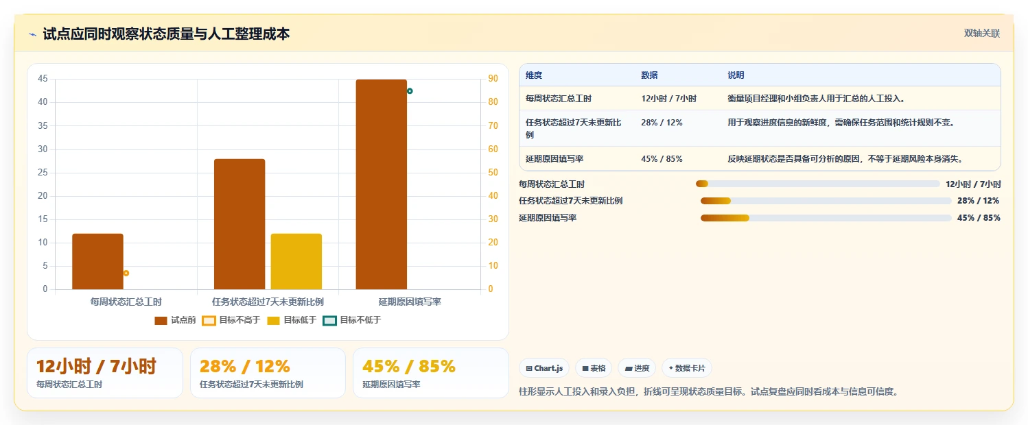Click the 任务状态超过7天未更新比例 progress bar

point(826,201)
